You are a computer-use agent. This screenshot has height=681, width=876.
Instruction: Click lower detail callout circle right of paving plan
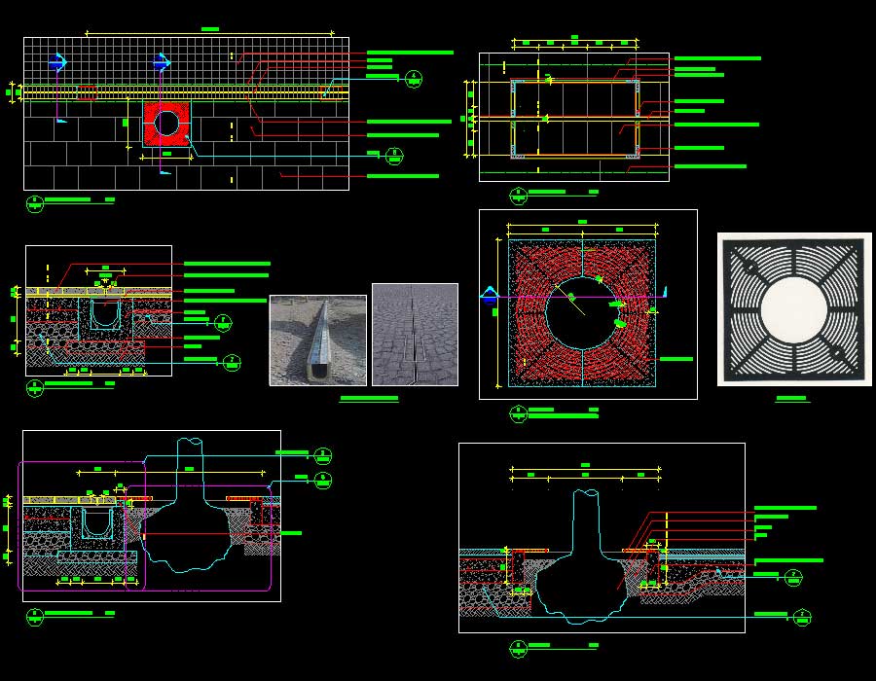[x=394, y=155]
